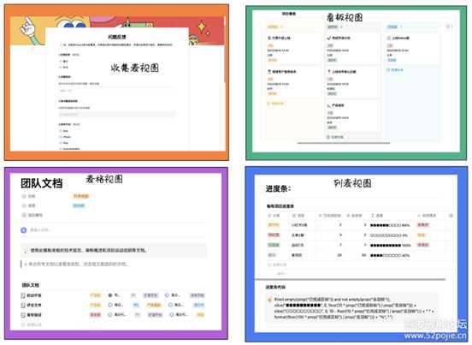This screenshot has width=472, height=345.
Task: Click the add-row button under progress table
Action: click(277, 265)
